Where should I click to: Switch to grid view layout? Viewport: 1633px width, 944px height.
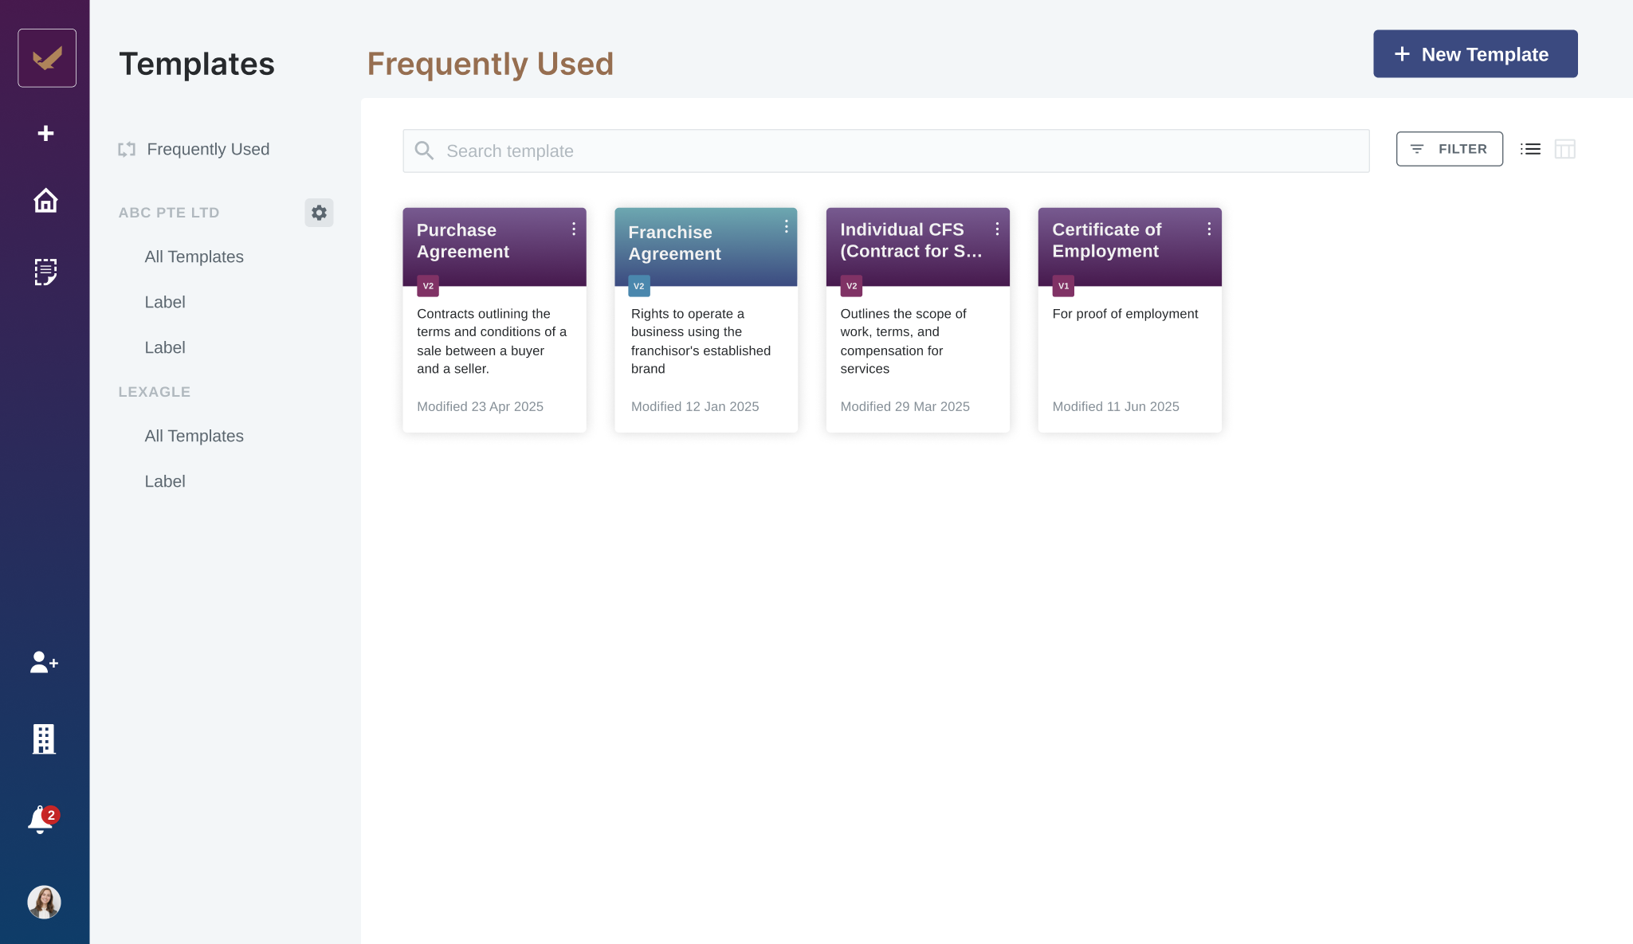click(1564, 149)
